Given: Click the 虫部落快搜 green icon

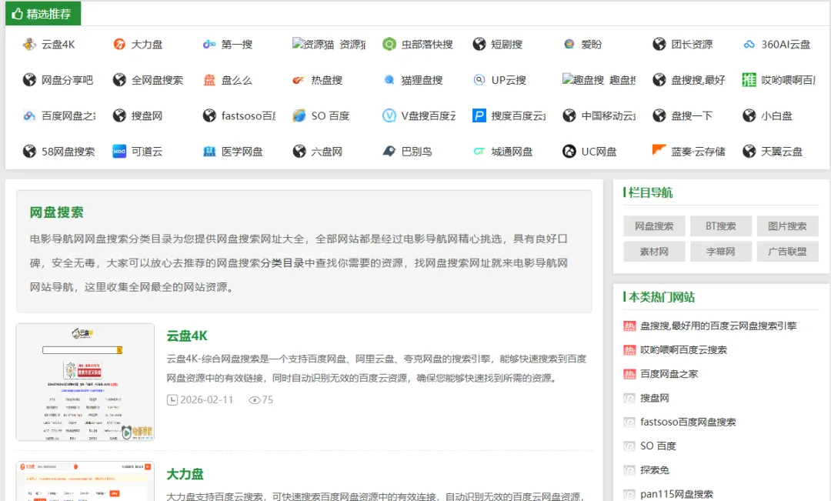Looking at the screenshot, I should 389,45.
